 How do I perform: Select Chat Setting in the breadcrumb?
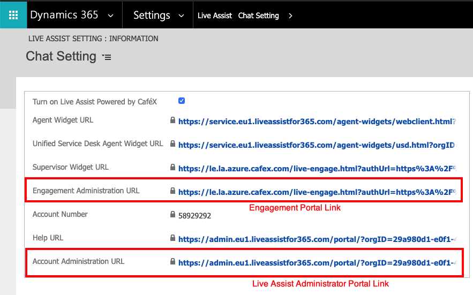click(259, 16)
